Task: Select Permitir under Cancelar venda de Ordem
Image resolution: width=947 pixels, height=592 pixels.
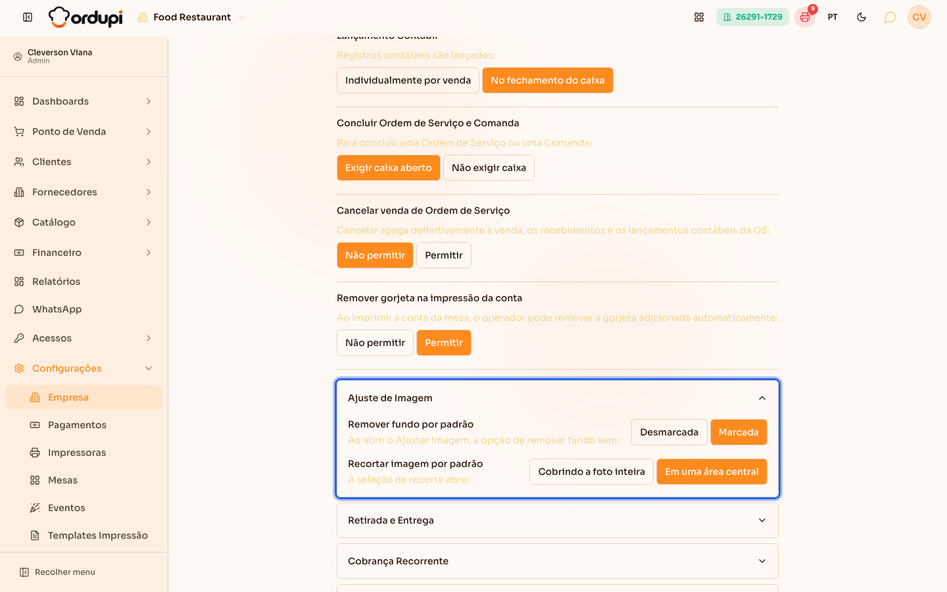Action: 444,255
